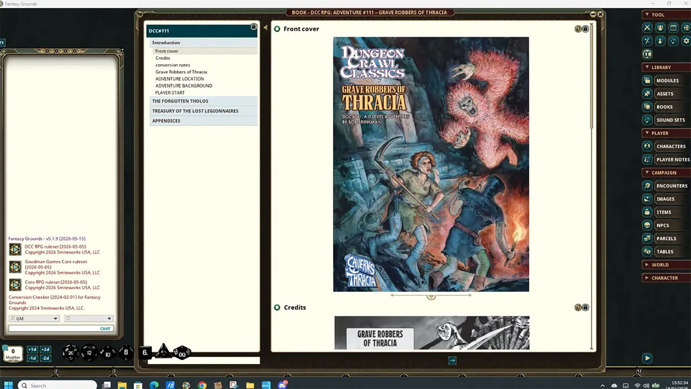
Task: Open the ADVENTURE BACKGROUND page
Action: click(x=184, y=86)
